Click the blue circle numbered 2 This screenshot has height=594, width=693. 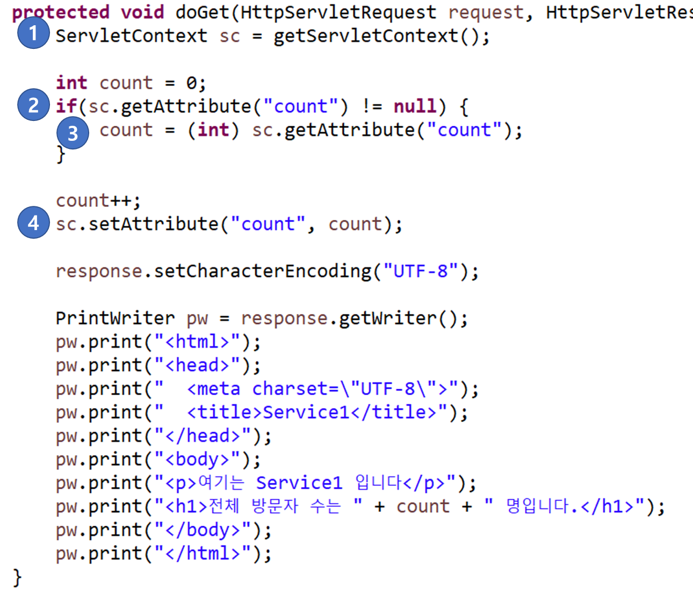(x=33, y=104)
